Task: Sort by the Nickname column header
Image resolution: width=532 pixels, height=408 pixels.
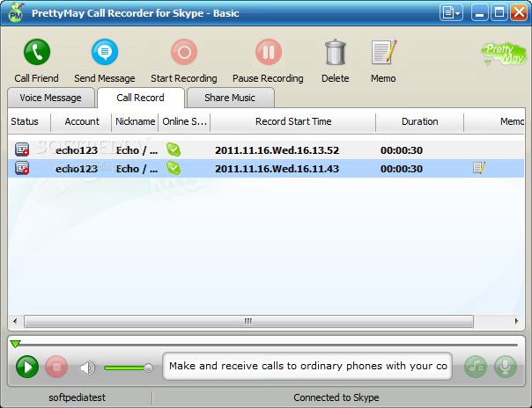Action: click(135, 121)
